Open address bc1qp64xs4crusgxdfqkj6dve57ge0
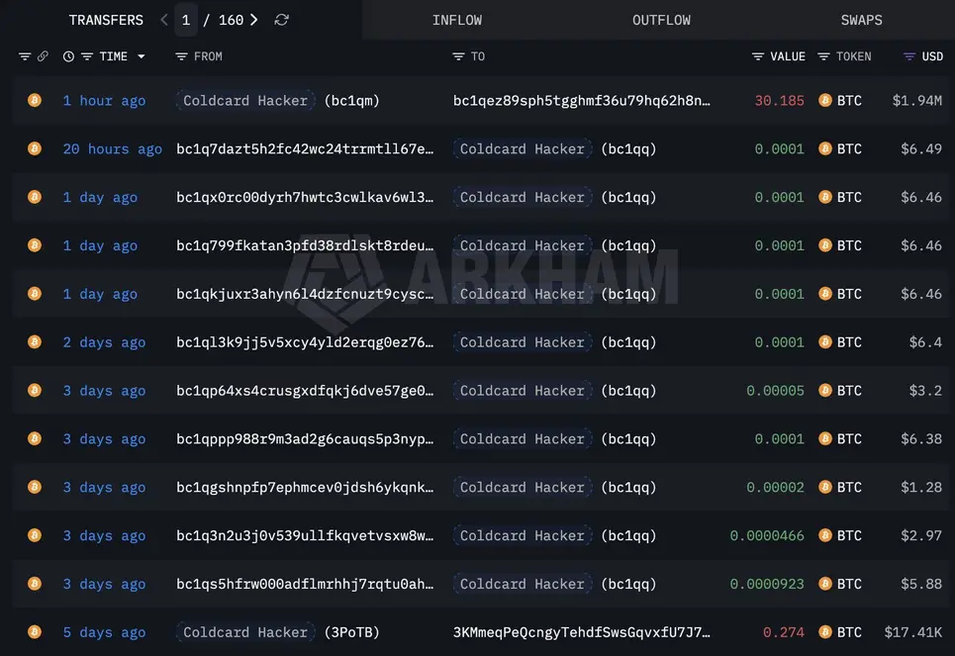 [x=305, y=391]
